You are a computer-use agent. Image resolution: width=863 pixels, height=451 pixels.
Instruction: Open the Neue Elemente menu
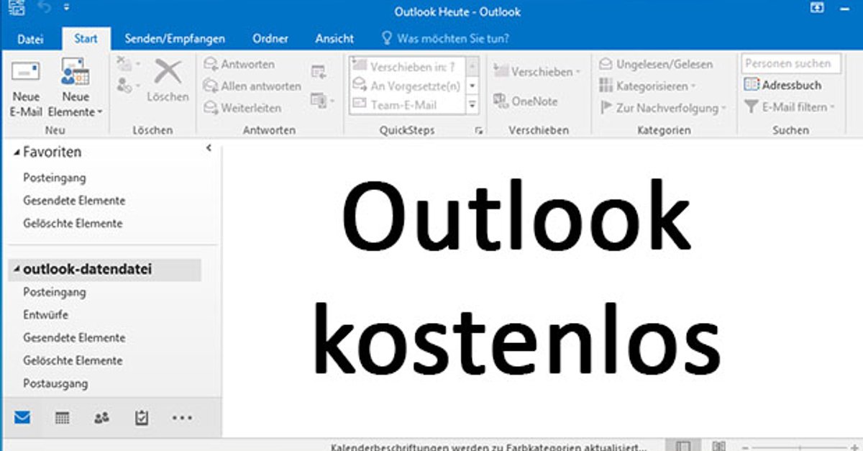[x=76, y=89]
